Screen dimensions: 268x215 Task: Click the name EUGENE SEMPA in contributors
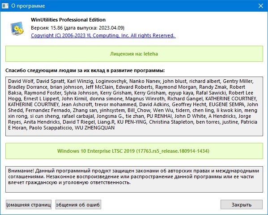(226, 104)
